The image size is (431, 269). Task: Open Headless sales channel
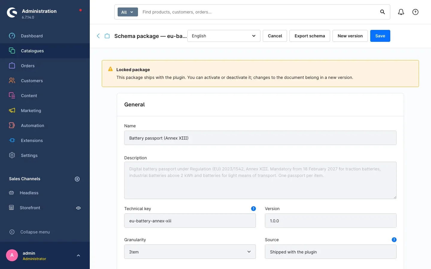click(29, 193)
